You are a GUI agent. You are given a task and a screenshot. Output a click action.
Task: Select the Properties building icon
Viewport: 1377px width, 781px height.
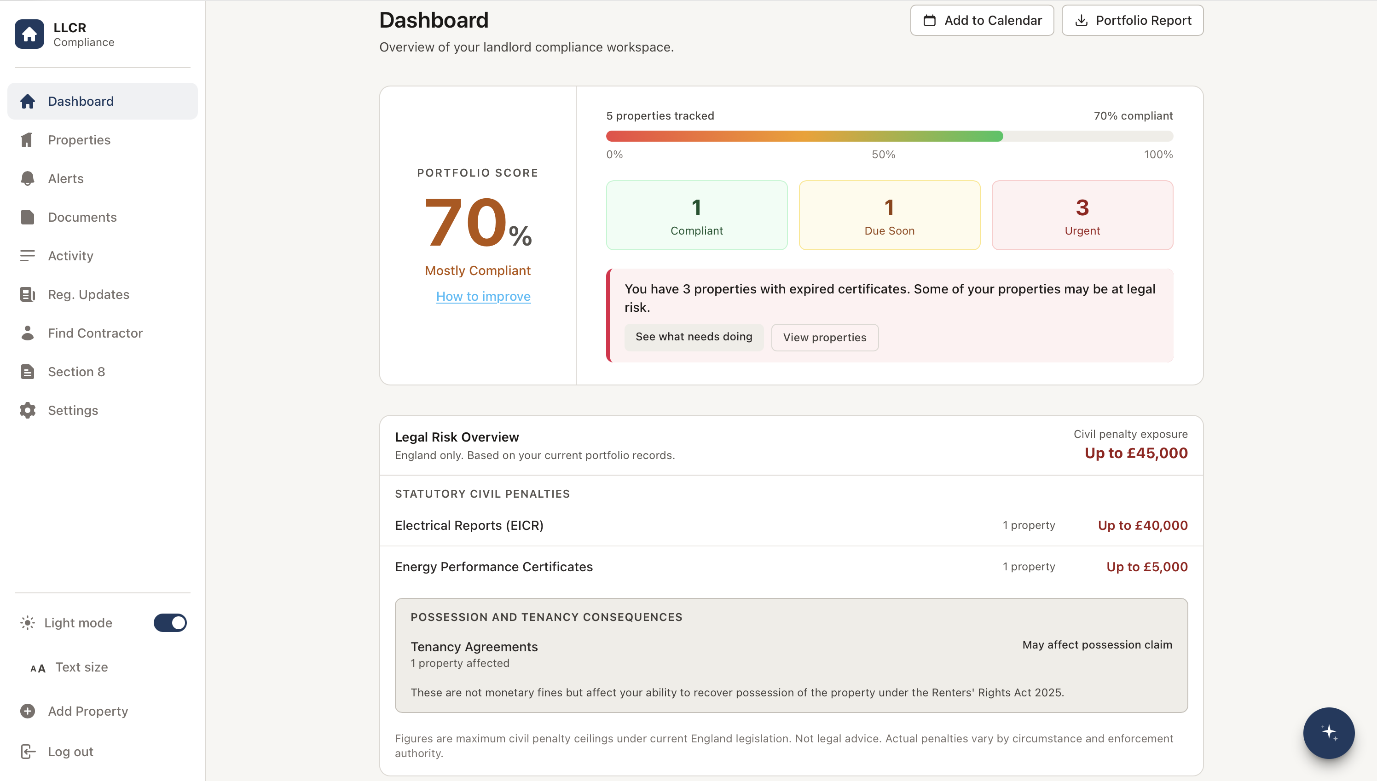(27, 139)
